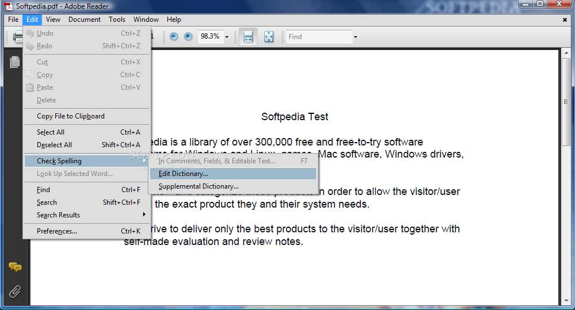Open the Find options dropdown arrow
Image resolution: width=575 pixels, height=310 pixels.
(x=355, y=37)
